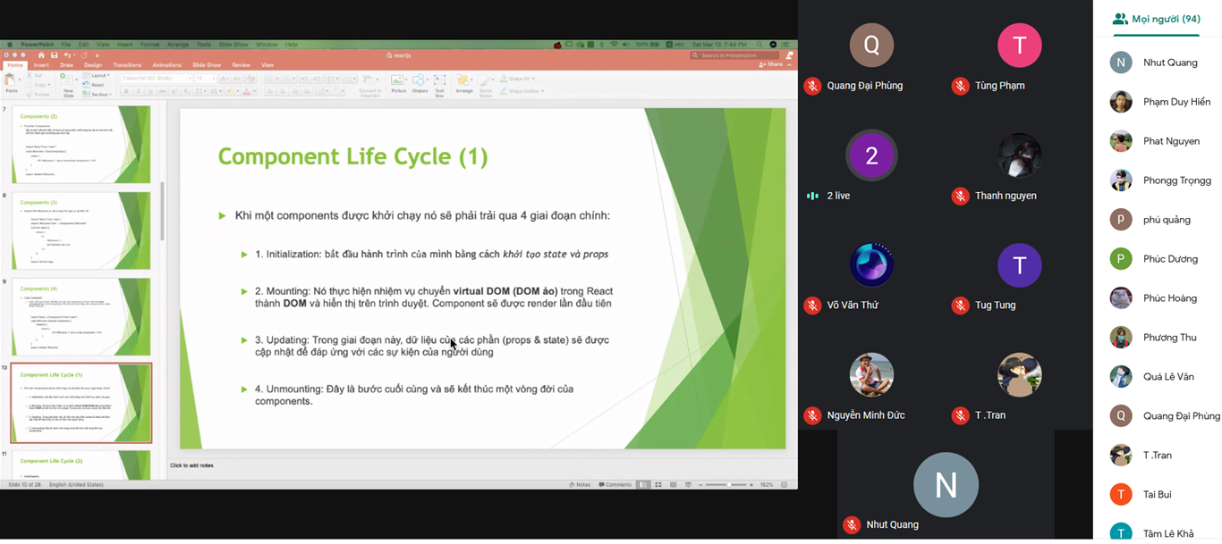
Task: Toggle Bold formatting in ribbon
Action: (x=126, y=91)
